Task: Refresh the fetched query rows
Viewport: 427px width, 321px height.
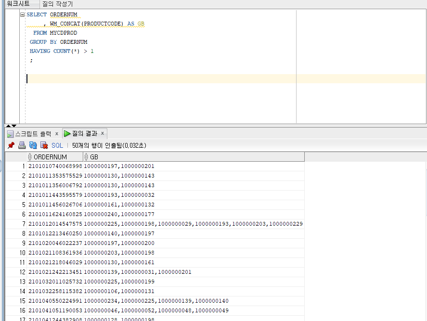Action: coord(33,145)
